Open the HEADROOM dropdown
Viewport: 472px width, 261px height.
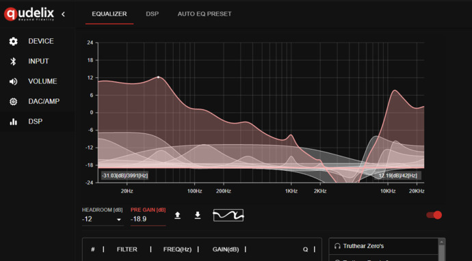pos(103,219)
